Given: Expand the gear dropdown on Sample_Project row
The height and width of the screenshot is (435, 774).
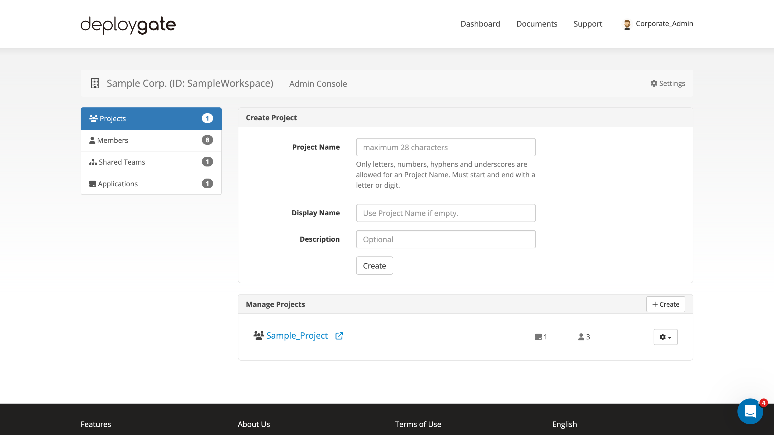Looking at the screenshot, I should (665, 337).
